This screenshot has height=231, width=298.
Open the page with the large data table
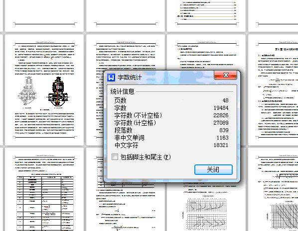tap(44, 189)
